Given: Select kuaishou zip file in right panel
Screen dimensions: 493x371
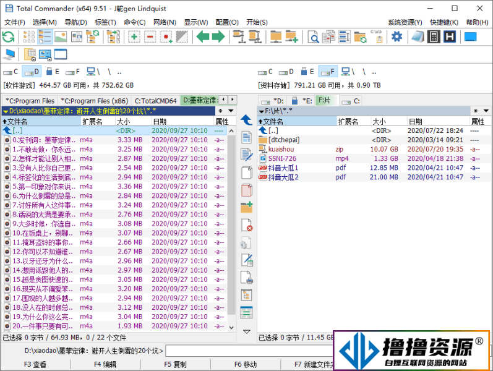Looking at the screenshot, I should 374,149.
